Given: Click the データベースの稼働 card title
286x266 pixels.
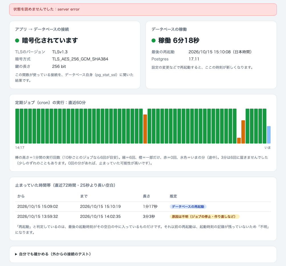Looking at the screenshot, I should click(169, 29).
